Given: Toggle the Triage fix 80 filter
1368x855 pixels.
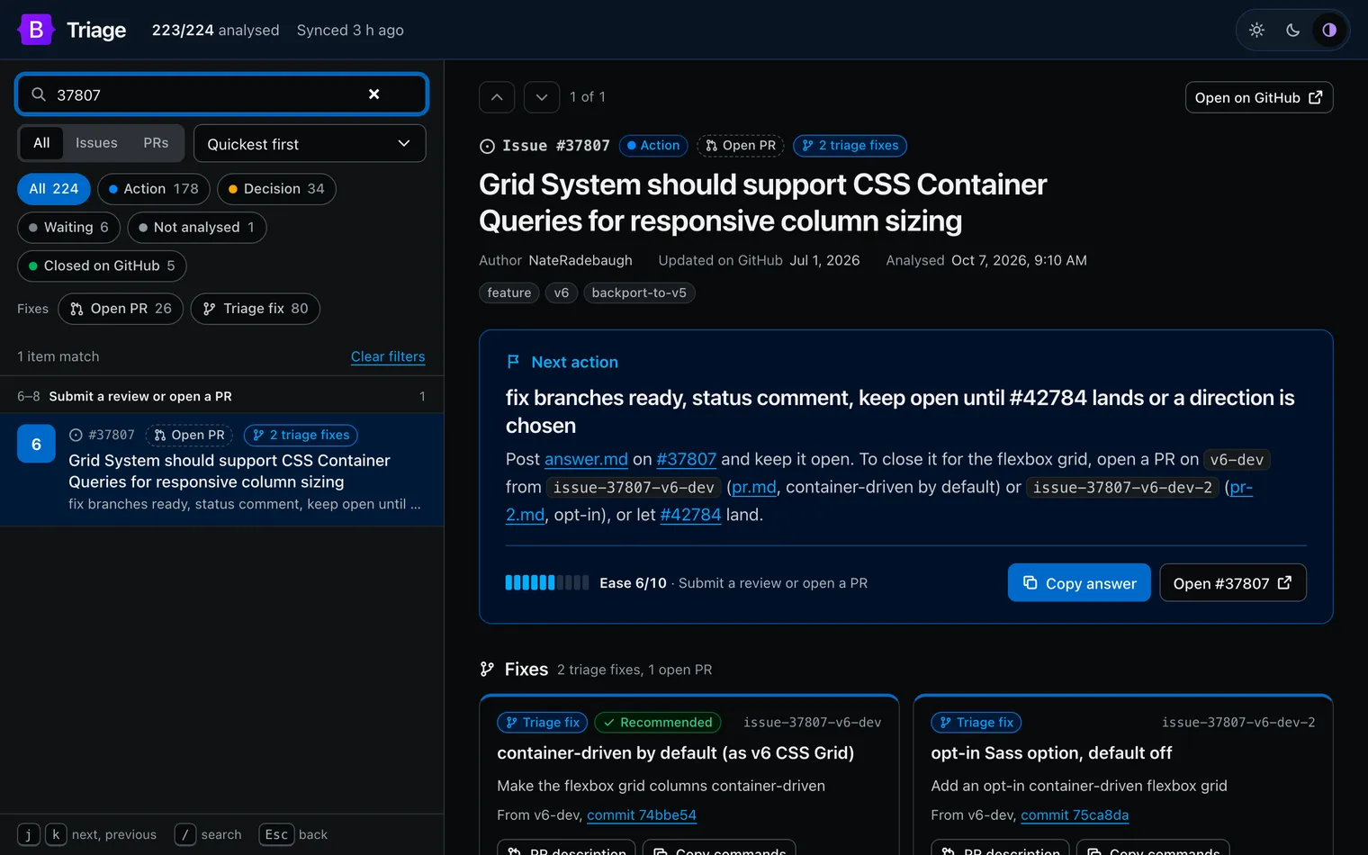Looking at the screenshot, I should click(256, 309).
